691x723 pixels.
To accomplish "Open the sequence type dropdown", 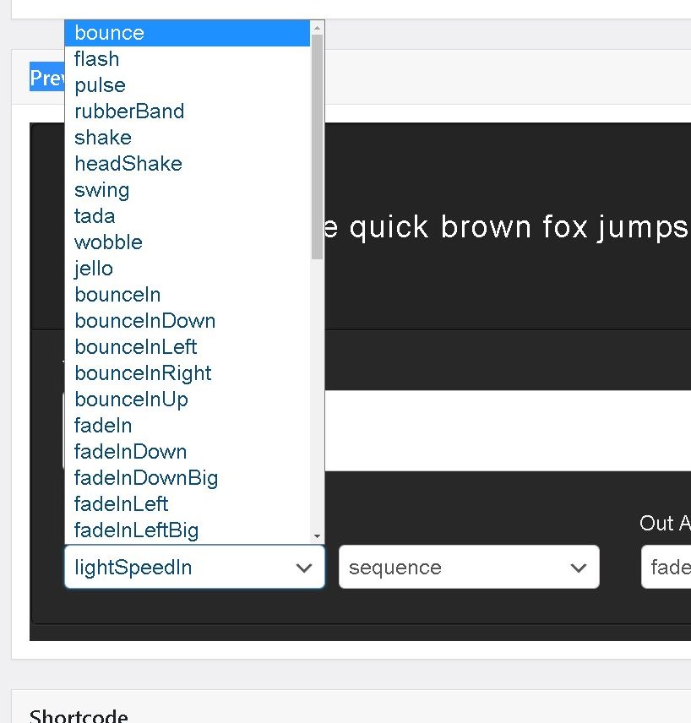I will [x=469, y=567].
